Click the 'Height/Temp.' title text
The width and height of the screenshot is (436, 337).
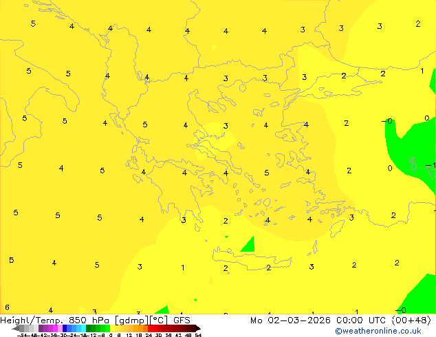(x=32, y=320)
